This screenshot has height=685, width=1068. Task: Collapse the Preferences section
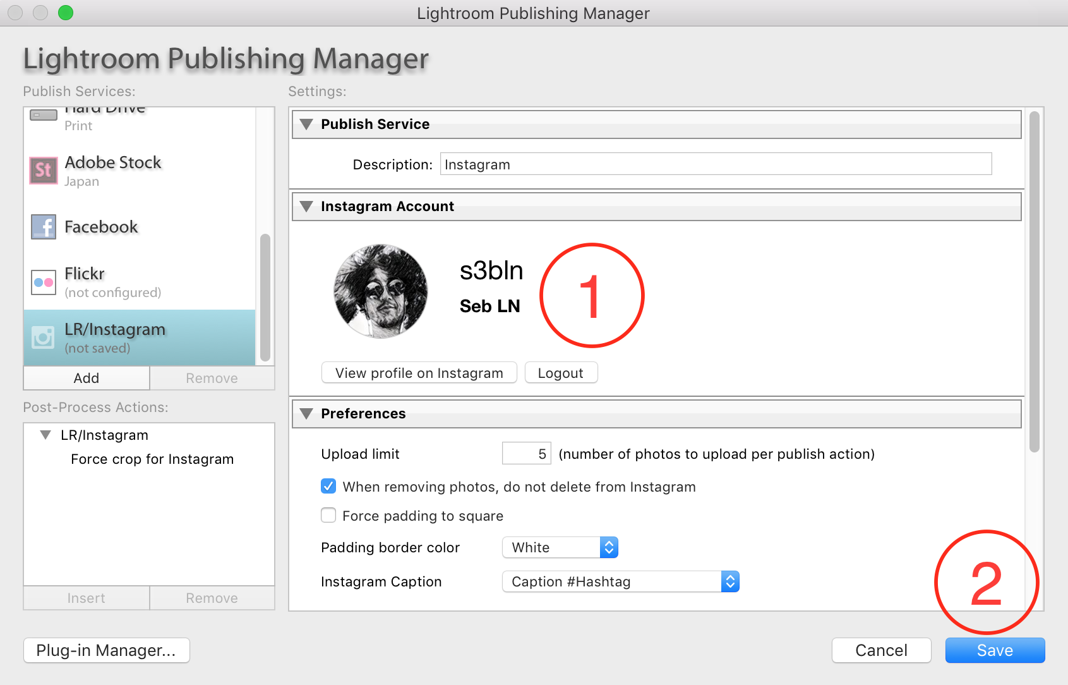coord(307,413)
